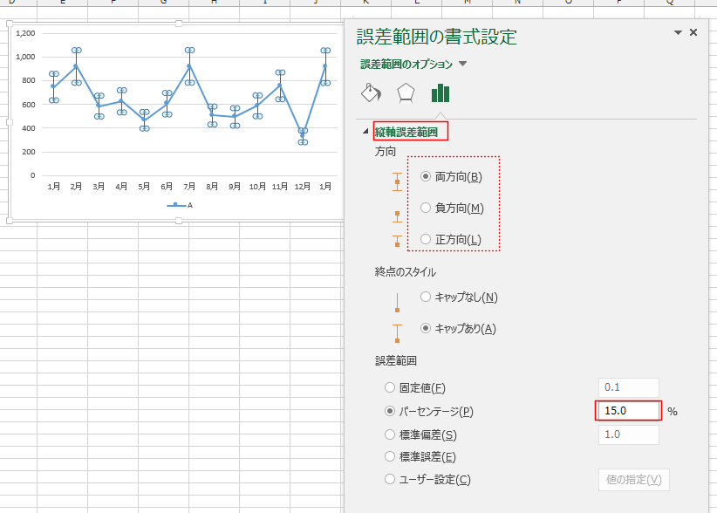
Task: Open the Effects pentagon tab
Action: tap(406, 93)
